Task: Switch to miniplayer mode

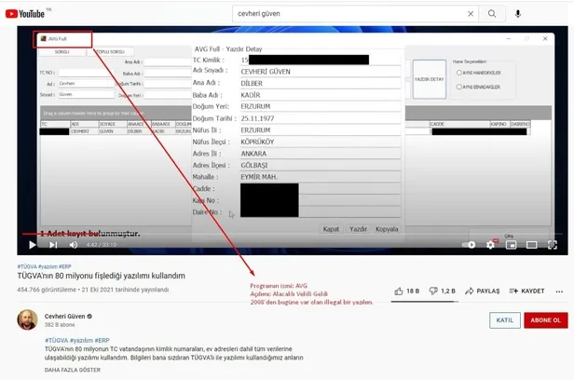Action: coord(511,245)
